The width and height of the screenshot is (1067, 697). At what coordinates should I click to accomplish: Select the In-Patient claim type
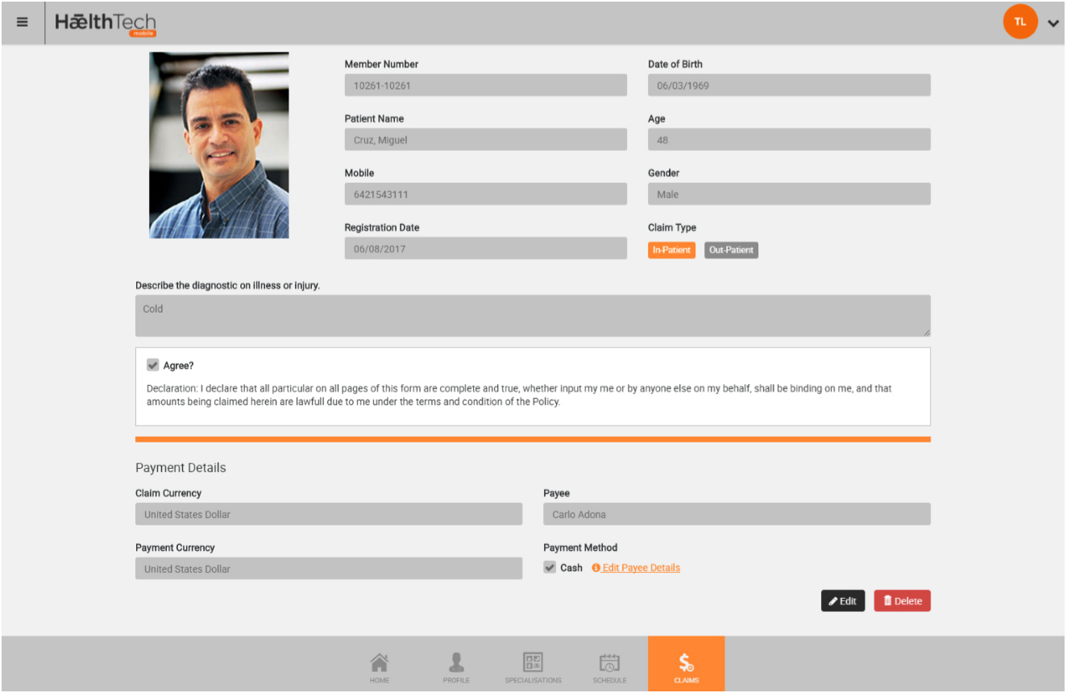[x=671, y=250]
